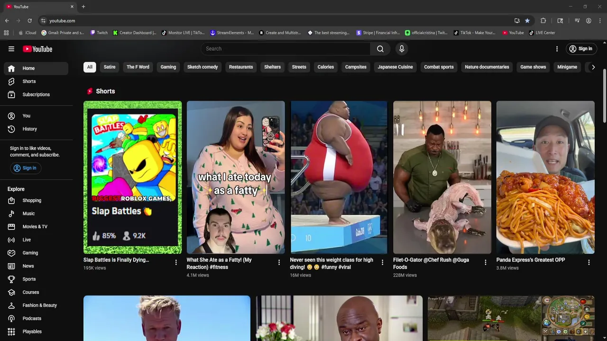Show more category chips with right arrow

click(x=593, y=67)
